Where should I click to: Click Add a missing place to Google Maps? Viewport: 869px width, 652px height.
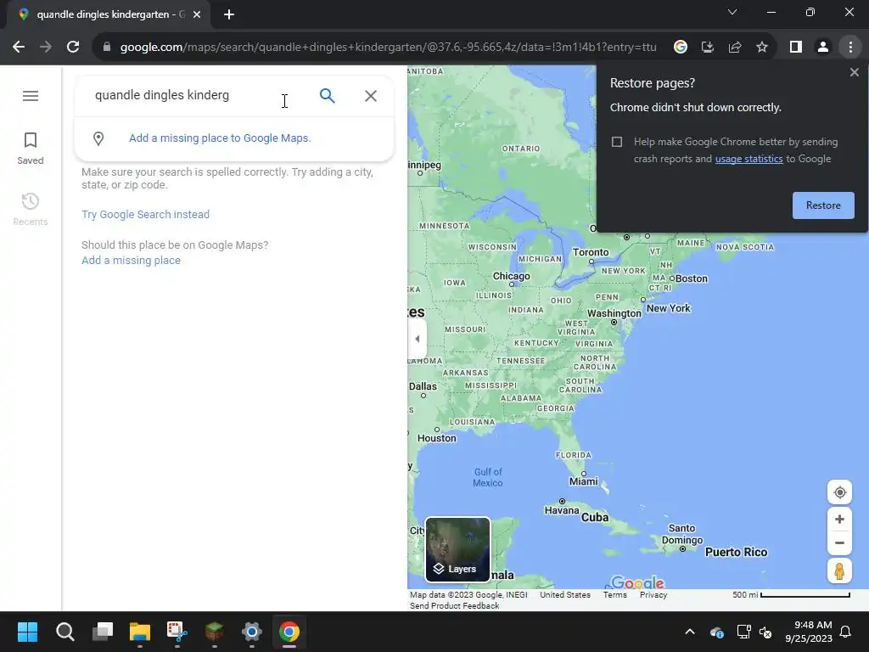point(220,138)
